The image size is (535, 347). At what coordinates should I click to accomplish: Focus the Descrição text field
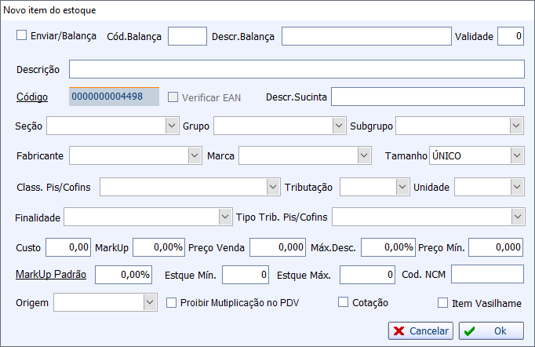297,69
